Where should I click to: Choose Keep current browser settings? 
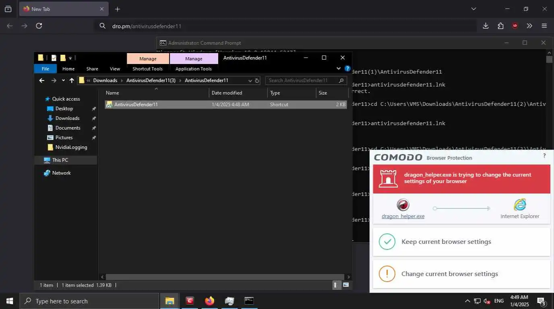coord(461,242)
